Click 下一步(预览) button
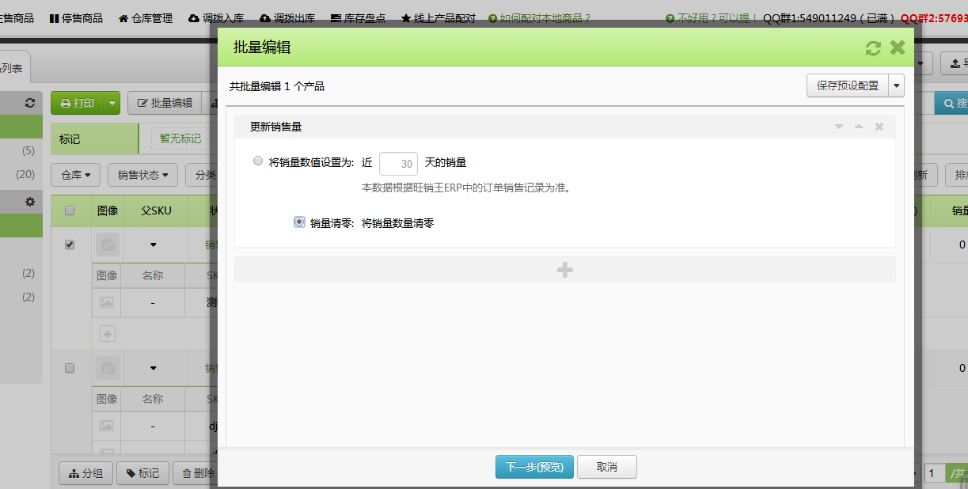Image resolution: width=968 pixels, height=489 pixels. (x=534, y=467)
